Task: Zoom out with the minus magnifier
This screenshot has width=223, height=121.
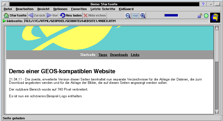Action: tap(128, 16)
